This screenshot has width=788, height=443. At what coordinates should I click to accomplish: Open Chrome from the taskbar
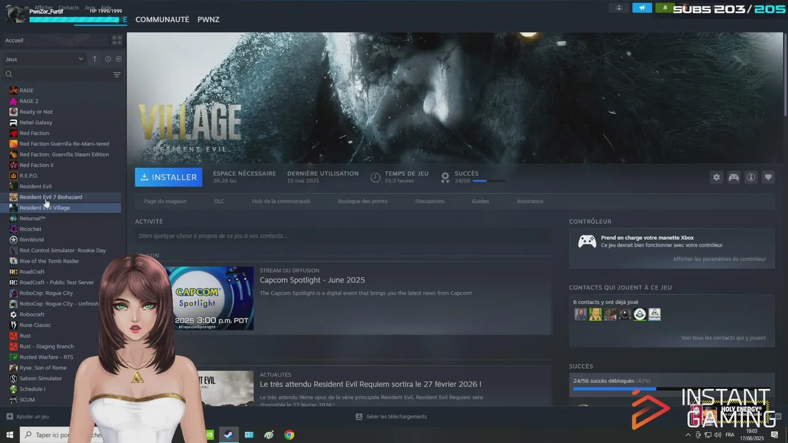(x=289, y=435)
